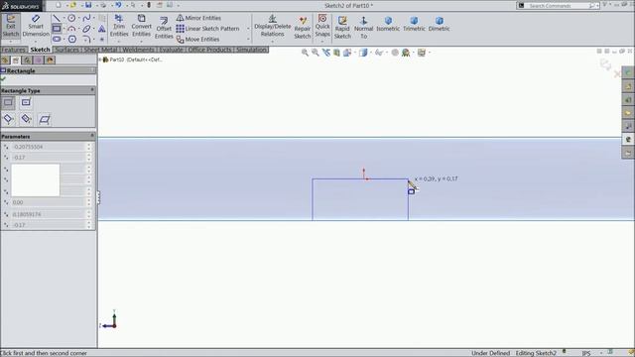635x357 pixels.
Task: Open the Weldments tab
Action: pos(138,50)
